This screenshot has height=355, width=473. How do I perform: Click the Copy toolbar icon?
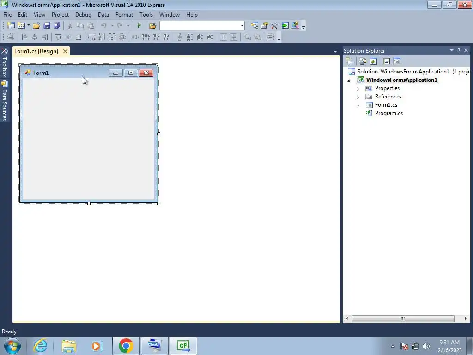[x=80, y=26]
